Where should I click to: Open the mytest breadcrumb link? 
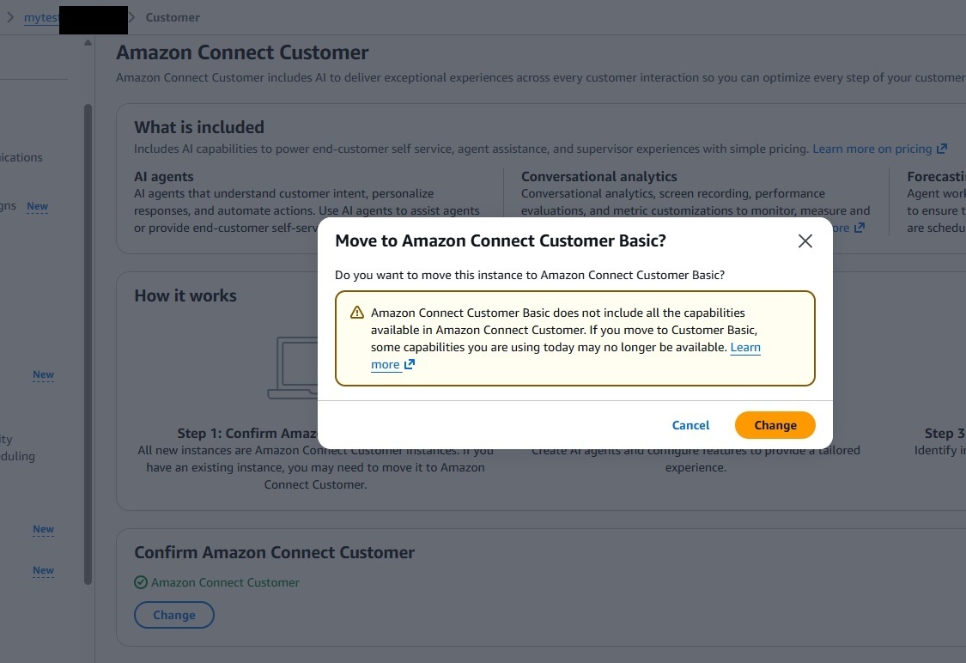(41, 18)
